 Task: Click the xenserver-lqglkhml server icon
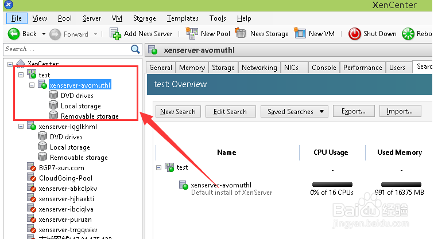pyautogui.click(x=32, y=126)
